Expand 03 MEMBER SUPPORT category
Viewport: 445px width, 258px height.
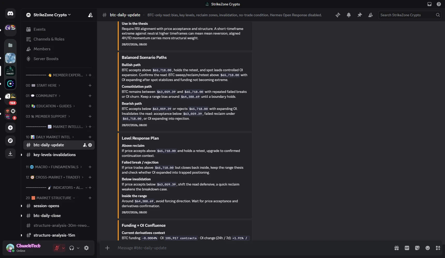(x=48, y=116)
